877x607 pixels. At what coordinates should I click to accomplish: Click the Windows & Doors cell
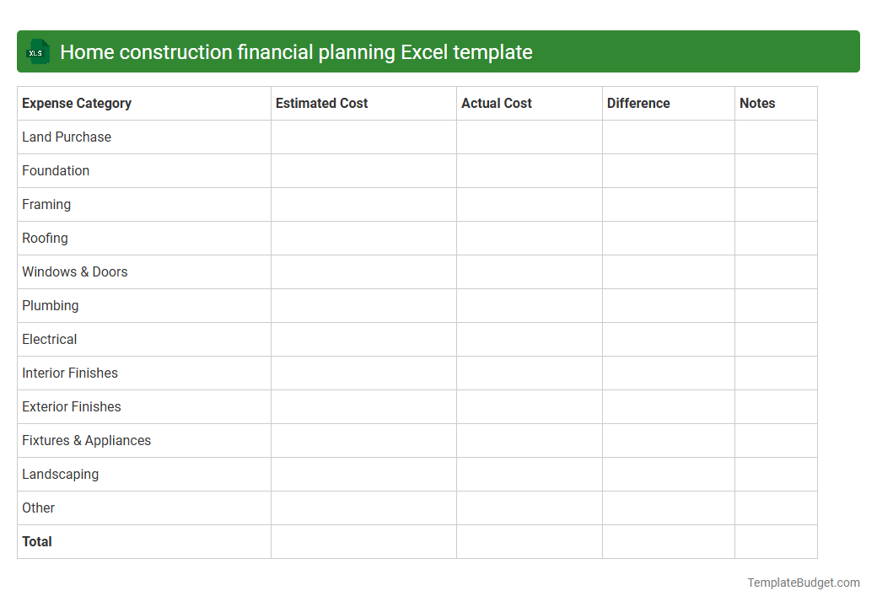[x=75, y=271]
